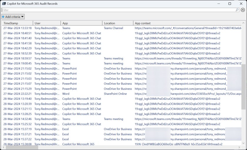
Task: Select the row timestamped 28-Mar-2024 13:20:39
Action: (x=122, y=104)
